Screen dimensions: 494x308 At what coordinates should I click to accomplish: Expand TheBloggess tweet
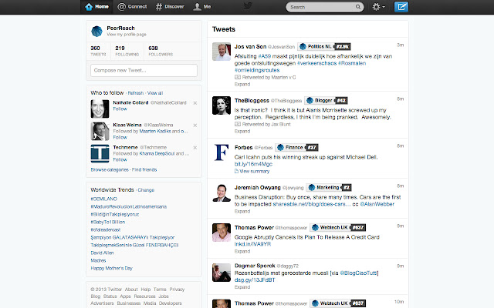[242, 132]
